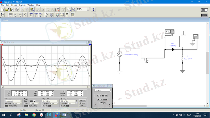The height and width of the screenshot is (118, 210).
Task: Open the Analog ICs parts bin
Action: [31, 15]
